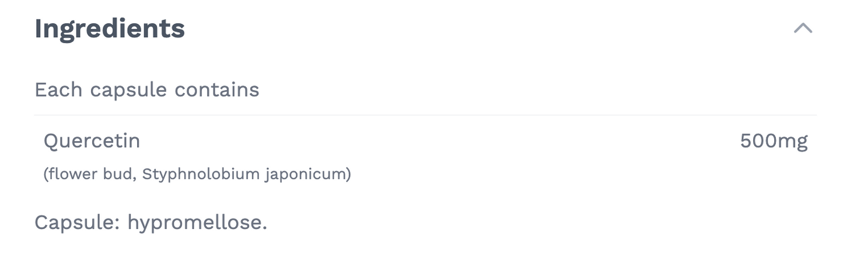Image resolution: width=843 pixels, height=254 pixels.
Task: Click the word "japonicum)"
Action: click(x=308, y=174)
